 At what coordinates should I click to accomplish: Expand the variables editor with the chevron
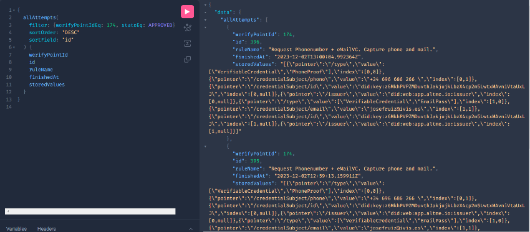point(191,229)
